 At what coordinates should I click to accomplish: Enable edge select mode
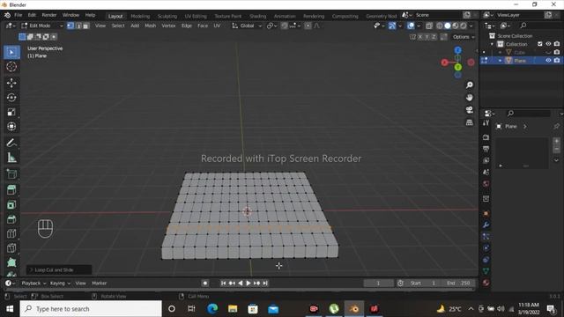(x=78, y=26)
